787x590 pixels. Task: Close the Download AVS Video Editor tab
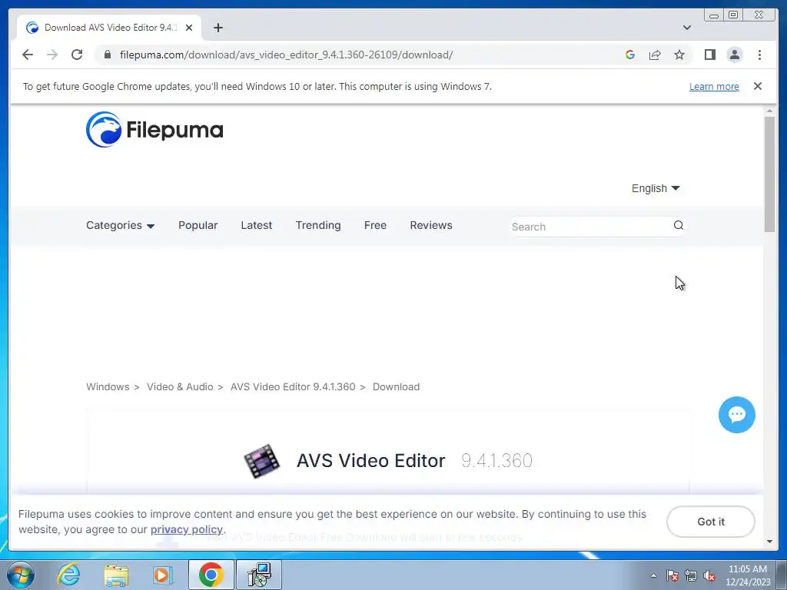(189, 28)
